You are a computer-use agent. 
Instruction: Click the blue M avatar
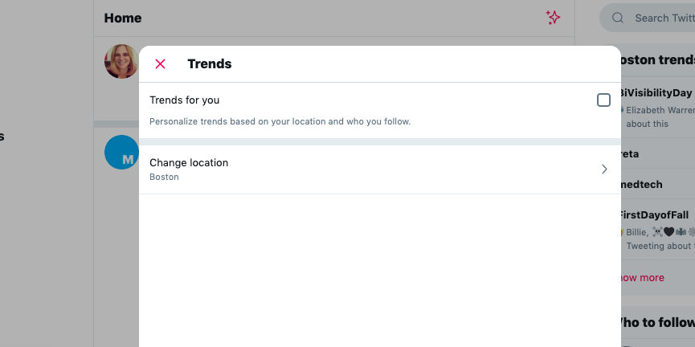pos(121,153)
